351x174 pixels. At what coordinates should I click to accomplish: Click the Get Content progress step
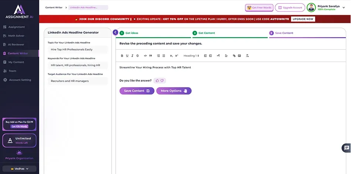point(206,33)
